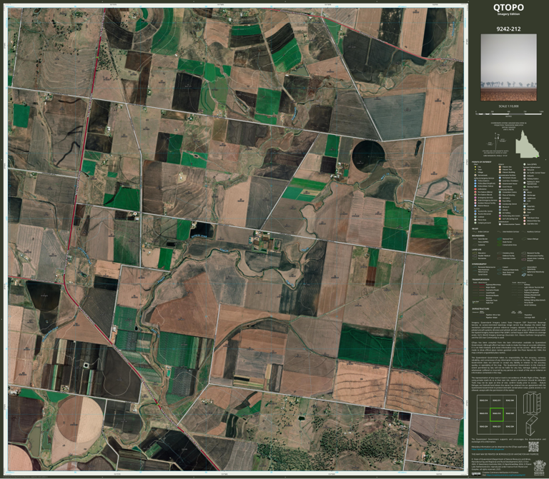Click the POINTS OF INTEREST legend heading
Image resolution: width=549 pixels, height=479 pixels.
pyautogui.click(x=481, y=162)
